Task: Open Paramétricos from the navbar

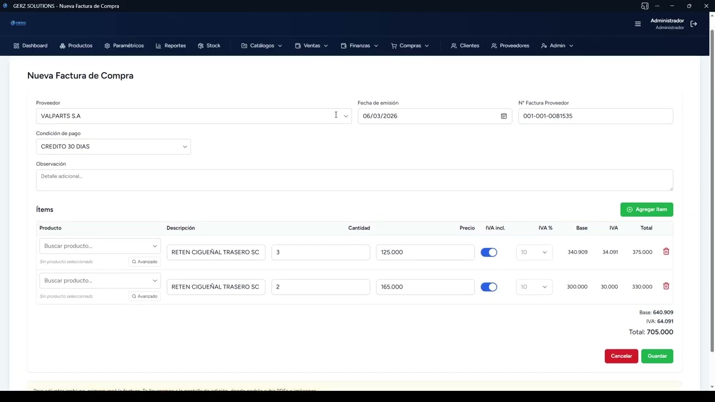Action: [124, 46]
